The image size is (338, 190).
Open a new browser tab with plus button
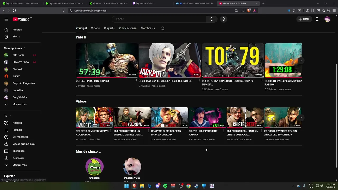pyautogui.click(x=263, y=3)
